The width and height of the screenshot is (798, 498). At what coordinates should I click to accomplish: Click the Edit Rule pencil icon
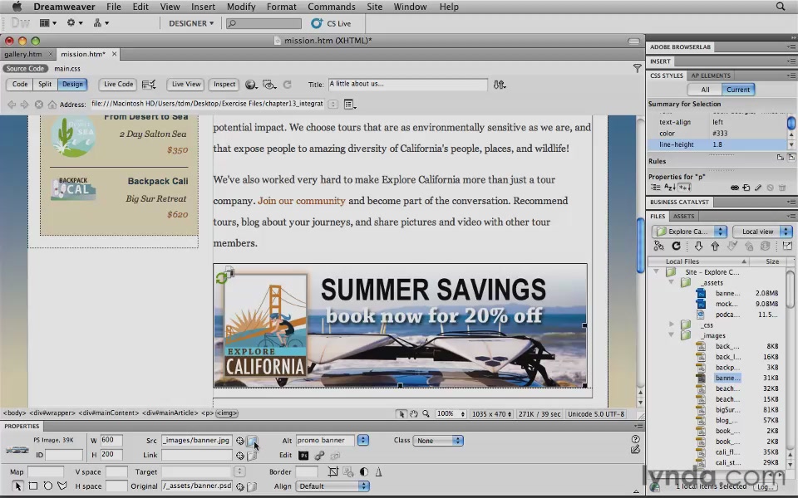pyautogui.click(x=758, y=188)
